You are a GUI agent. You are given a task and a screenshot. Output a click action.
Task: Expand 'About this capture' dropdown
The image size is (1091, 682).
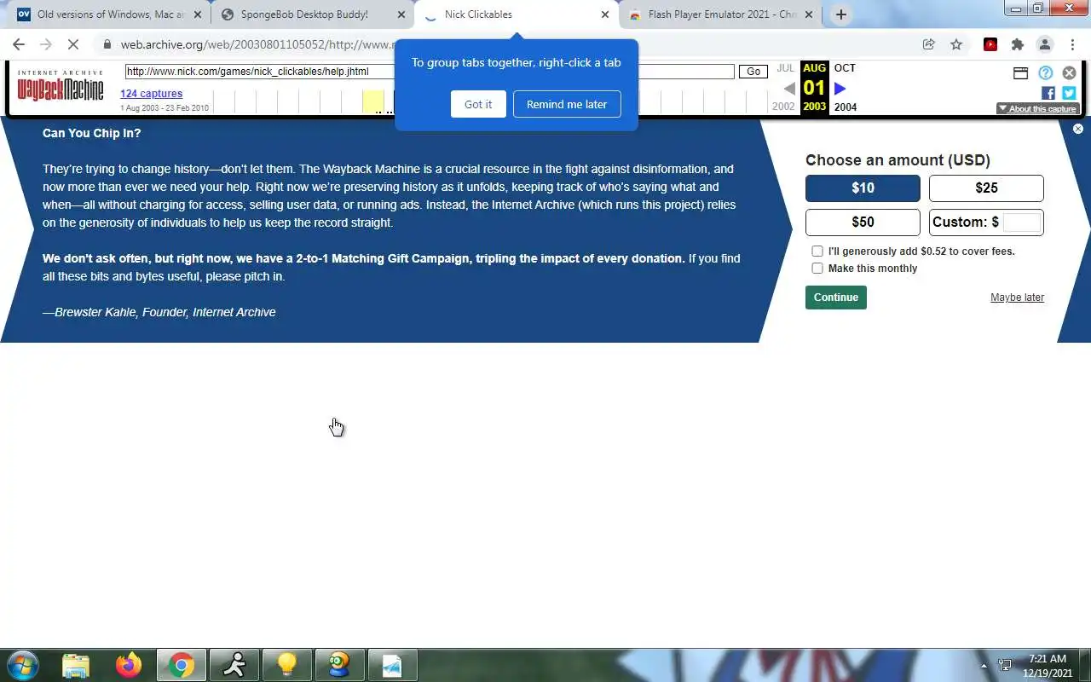tap(1038, 108)
